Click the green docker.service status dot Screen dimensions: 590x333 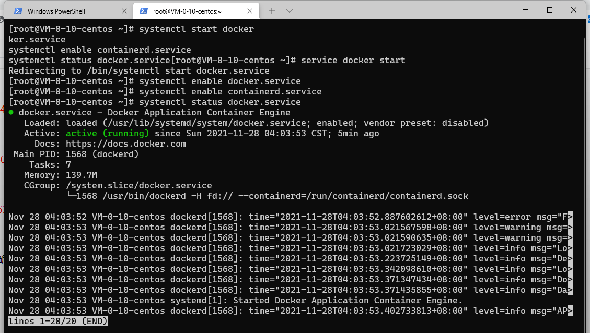click(11, 112)
